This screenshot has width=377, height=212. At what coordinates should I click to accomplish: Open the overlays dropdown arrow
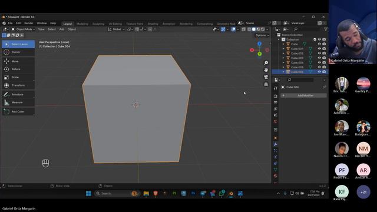(237, 29)
